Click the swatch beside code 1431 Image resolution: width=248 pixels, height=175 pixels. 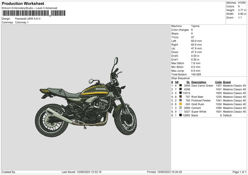pos(181,89)
